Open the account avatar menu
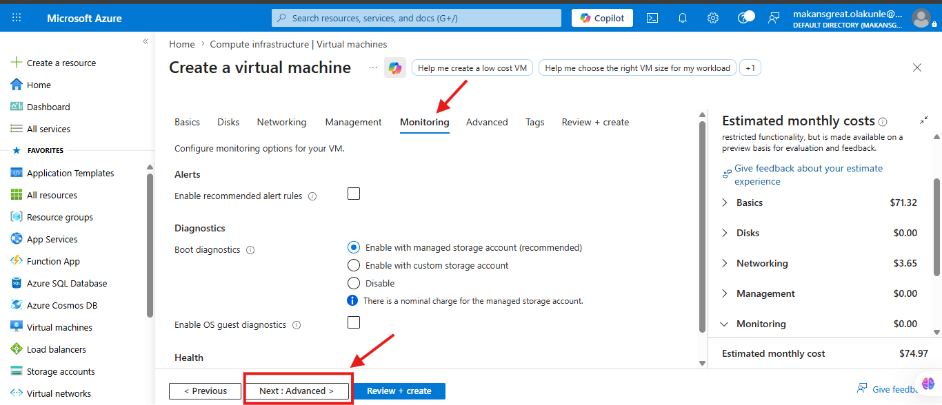This screenshot has width=942, height=405. point(921,18)
